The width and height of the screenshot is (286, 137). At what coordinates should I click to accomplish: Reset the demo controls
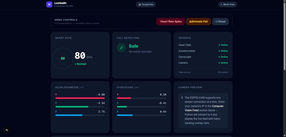click(x=220, y=22)
